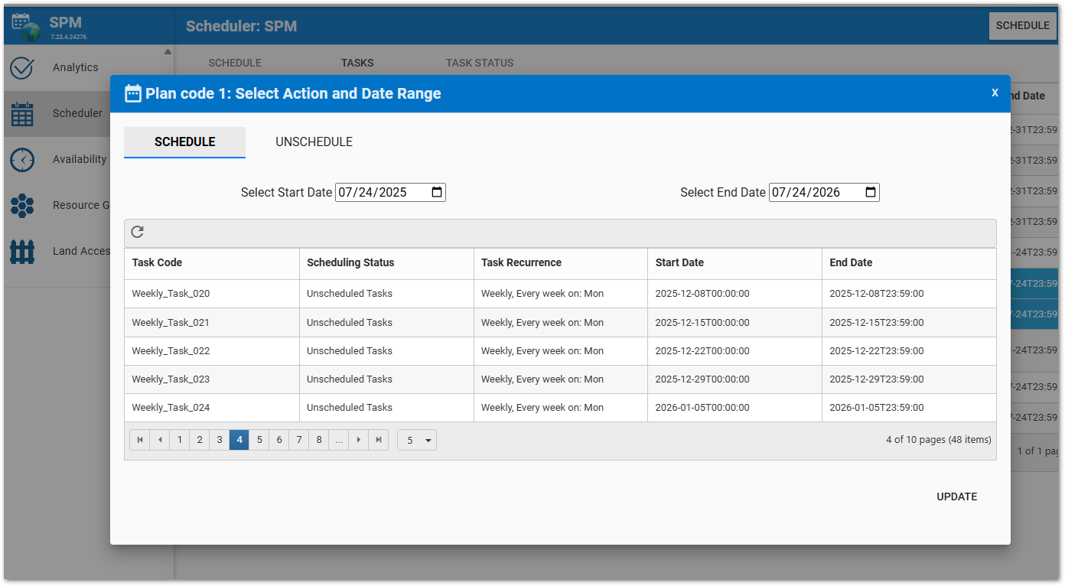The width and height of the screenshot is (1065, 586).
Task: Go to the previous page arrow
Action: (x=160, y=440)
